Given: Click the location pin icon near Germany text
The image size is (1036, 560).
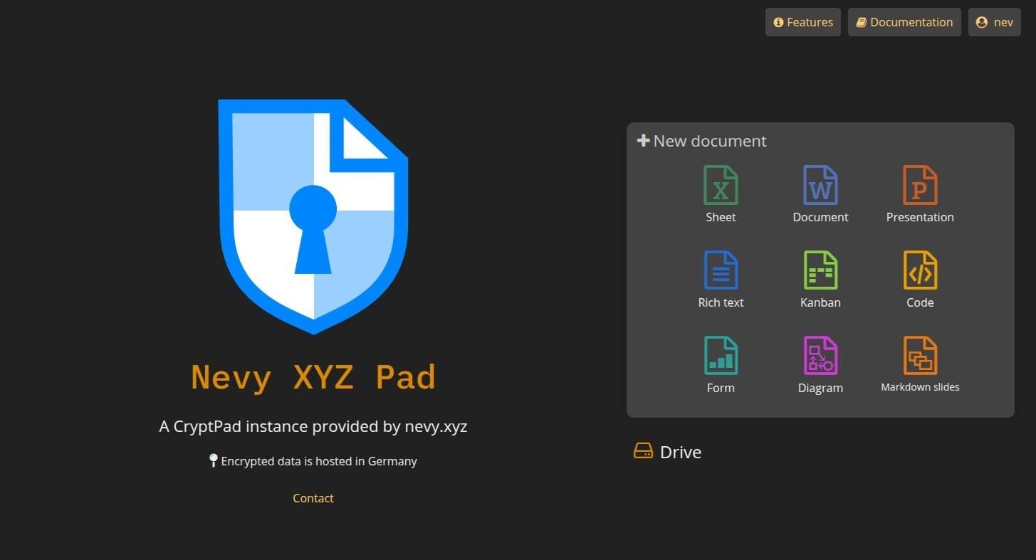Looking at the screenshot, I should [214, 460].
